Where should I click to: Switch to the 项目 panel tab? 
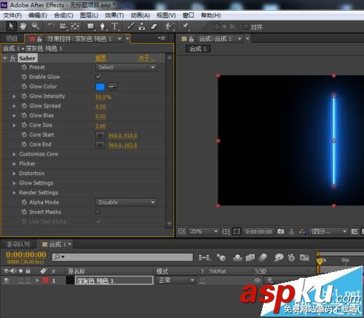coord(12,39)
